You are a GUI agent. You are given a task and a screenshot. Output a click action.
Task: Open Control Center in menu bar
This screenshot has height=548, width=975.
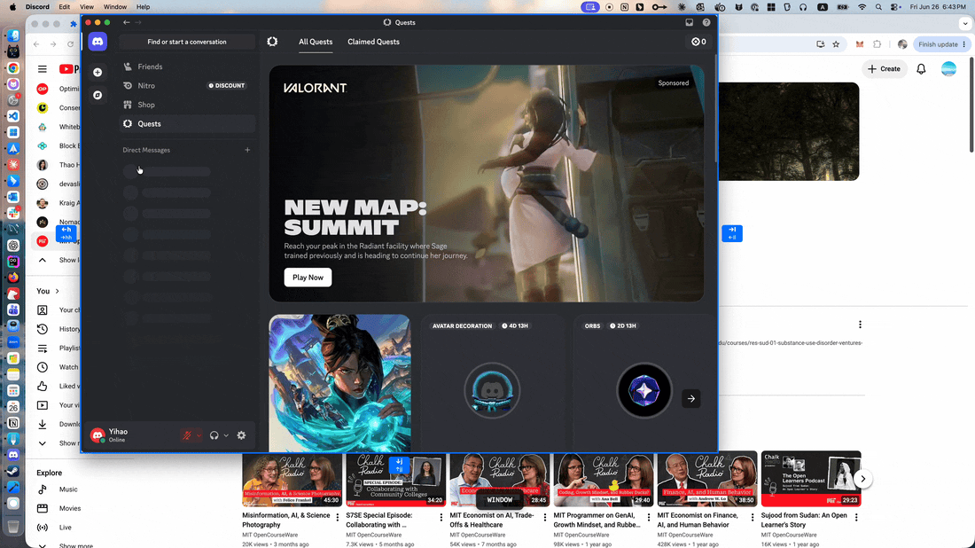pos(895,7)
